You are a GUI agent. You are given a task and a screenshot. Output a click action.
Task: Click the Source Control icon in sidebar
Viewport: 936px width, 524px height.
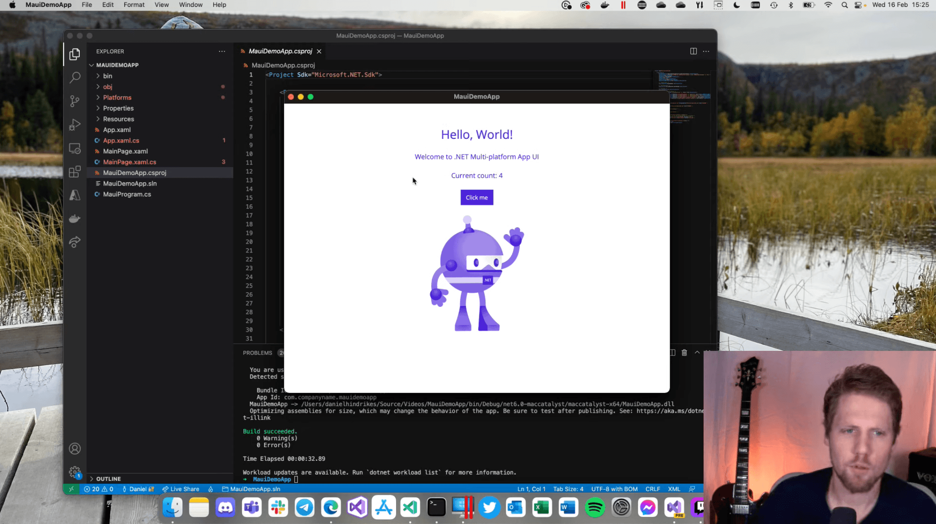point(75,101)
